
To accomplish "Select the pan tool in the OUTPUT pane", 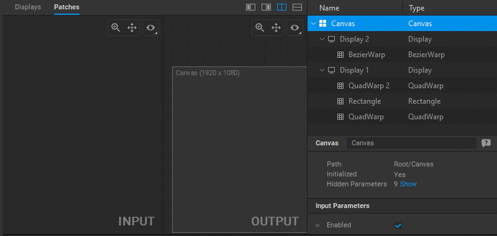I will [x=276, y=27].
